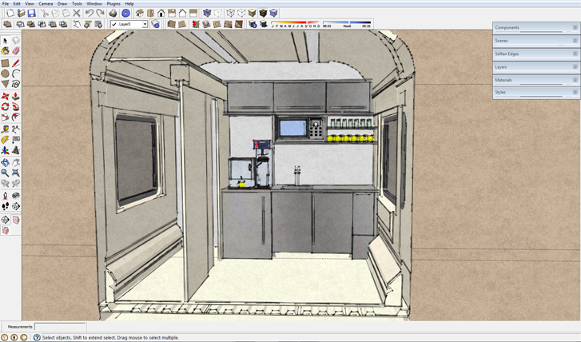Open the Layer0 dropdown
581x342 pixels.
(x=145, y=25)
